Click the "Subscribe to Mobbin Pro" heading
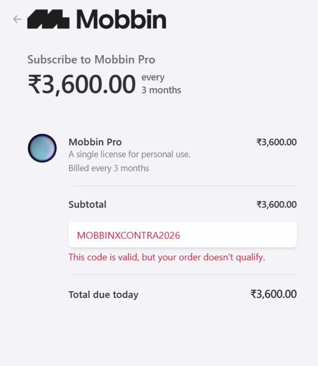The width and height of the screenshot is (318, 366). (91, 59)
